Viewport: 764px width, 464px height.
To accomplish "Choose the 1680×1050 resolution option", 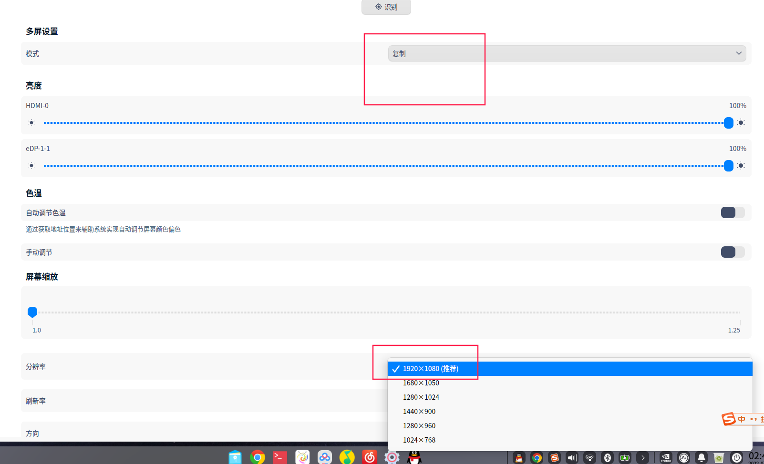I will (x=570, y=383).
